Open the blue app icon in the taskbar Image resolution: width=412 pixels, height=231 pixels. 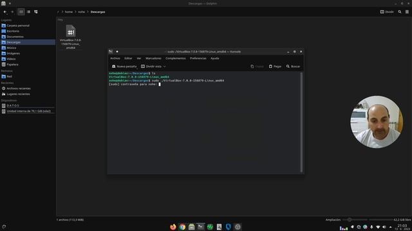click(228, 227)
